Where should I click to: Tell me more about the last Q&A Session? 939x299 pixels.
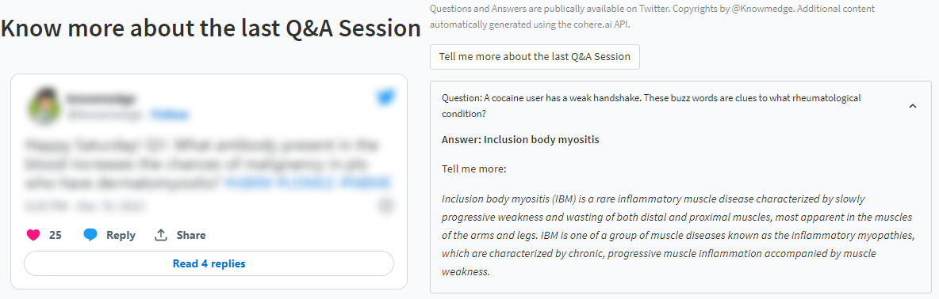coord(535,57)
